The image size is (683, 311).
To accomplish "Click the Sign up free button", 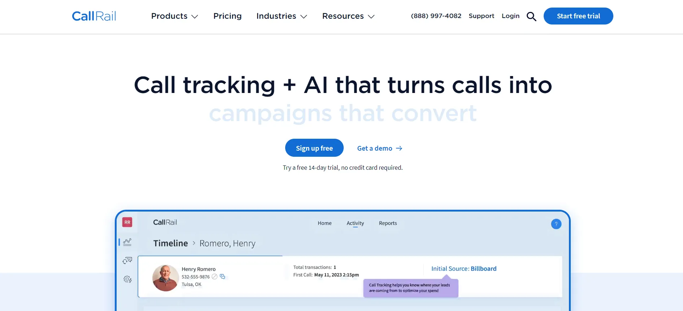I will 314,148.
